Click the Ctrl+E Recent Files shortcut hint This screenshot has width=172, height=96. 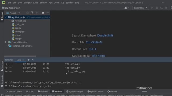pos(92,49)
